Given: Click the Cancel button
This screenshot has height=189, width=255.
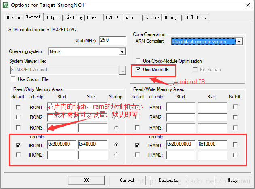Looking at the screenshot, I should 127,180.
